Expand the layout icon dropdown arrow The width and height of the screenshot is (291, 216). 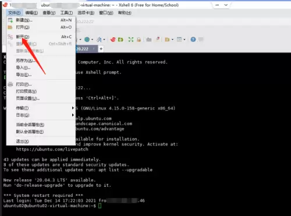point(184,40)
